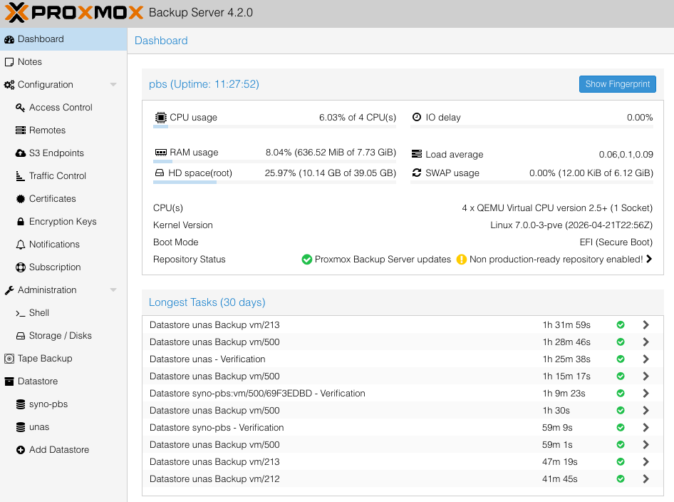Screen dimensions: 674x502
Task: Click the Load average icon
Action: pyautogui.click(x=417, y=153)
